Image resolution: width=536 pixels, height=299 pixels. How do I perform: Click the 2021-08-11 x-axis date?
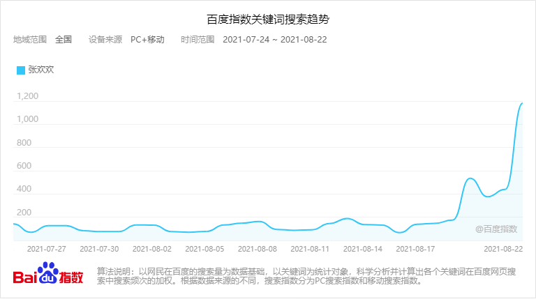[x=310, y=250]
